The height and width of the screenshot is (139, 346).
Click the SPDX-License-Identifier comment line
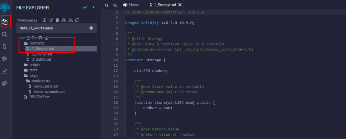coord(165,12)
